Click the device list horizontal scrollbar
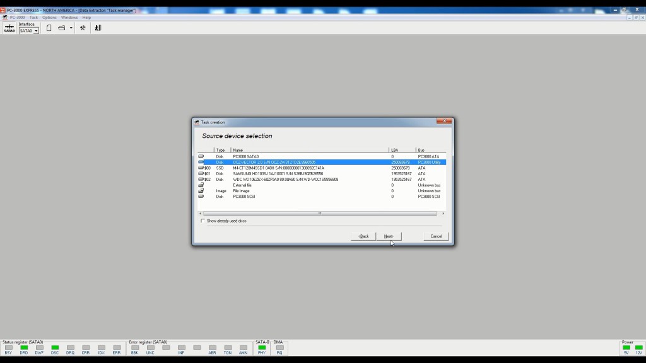 320,214
